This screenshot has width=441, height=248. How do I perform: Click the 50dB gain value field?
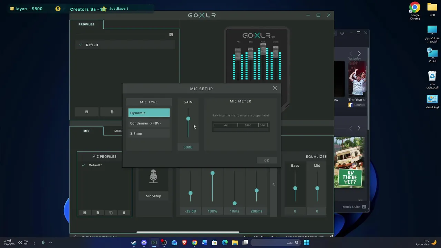point(188,147)
